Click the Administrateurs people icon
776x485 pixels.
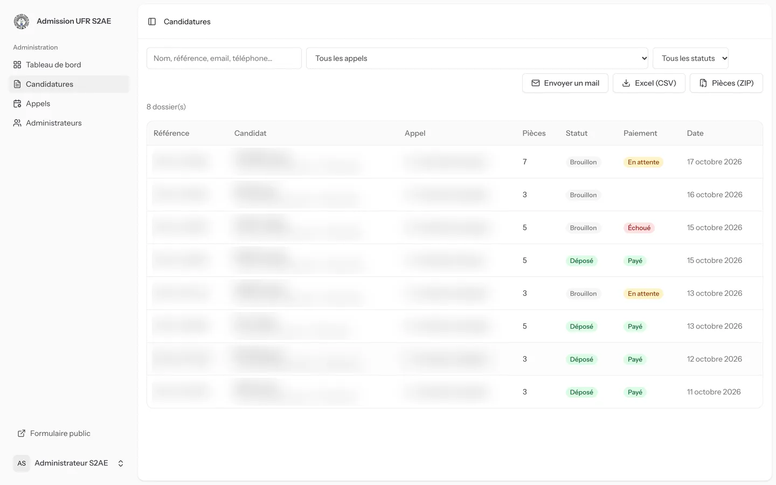coord(17,123)
